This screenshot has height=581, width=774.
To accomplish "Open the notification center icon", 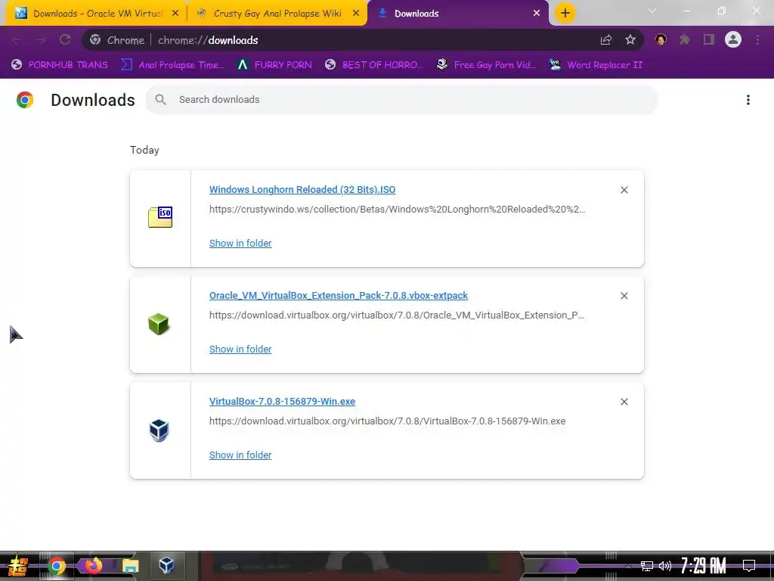I will (749, 566).
